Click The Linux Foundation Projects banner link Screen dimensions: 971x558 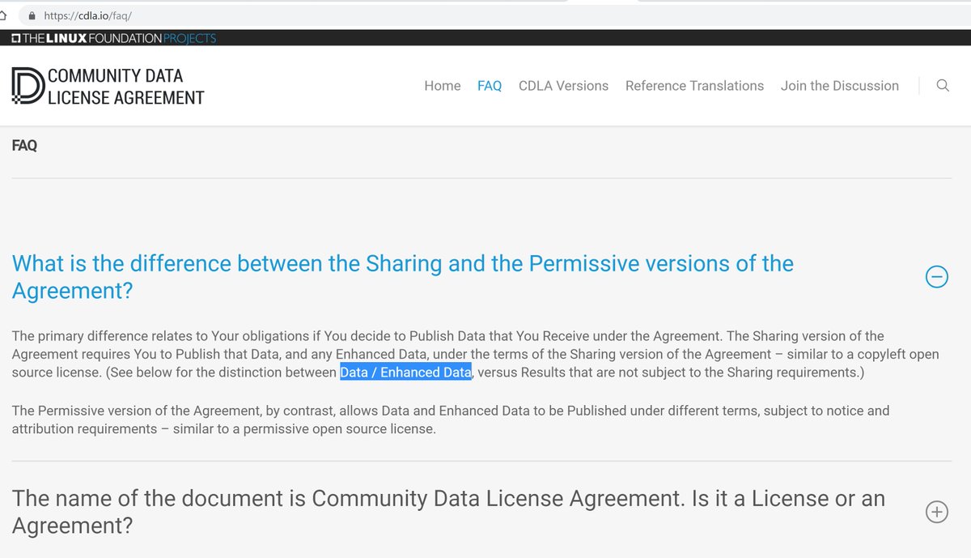[114, 38]
